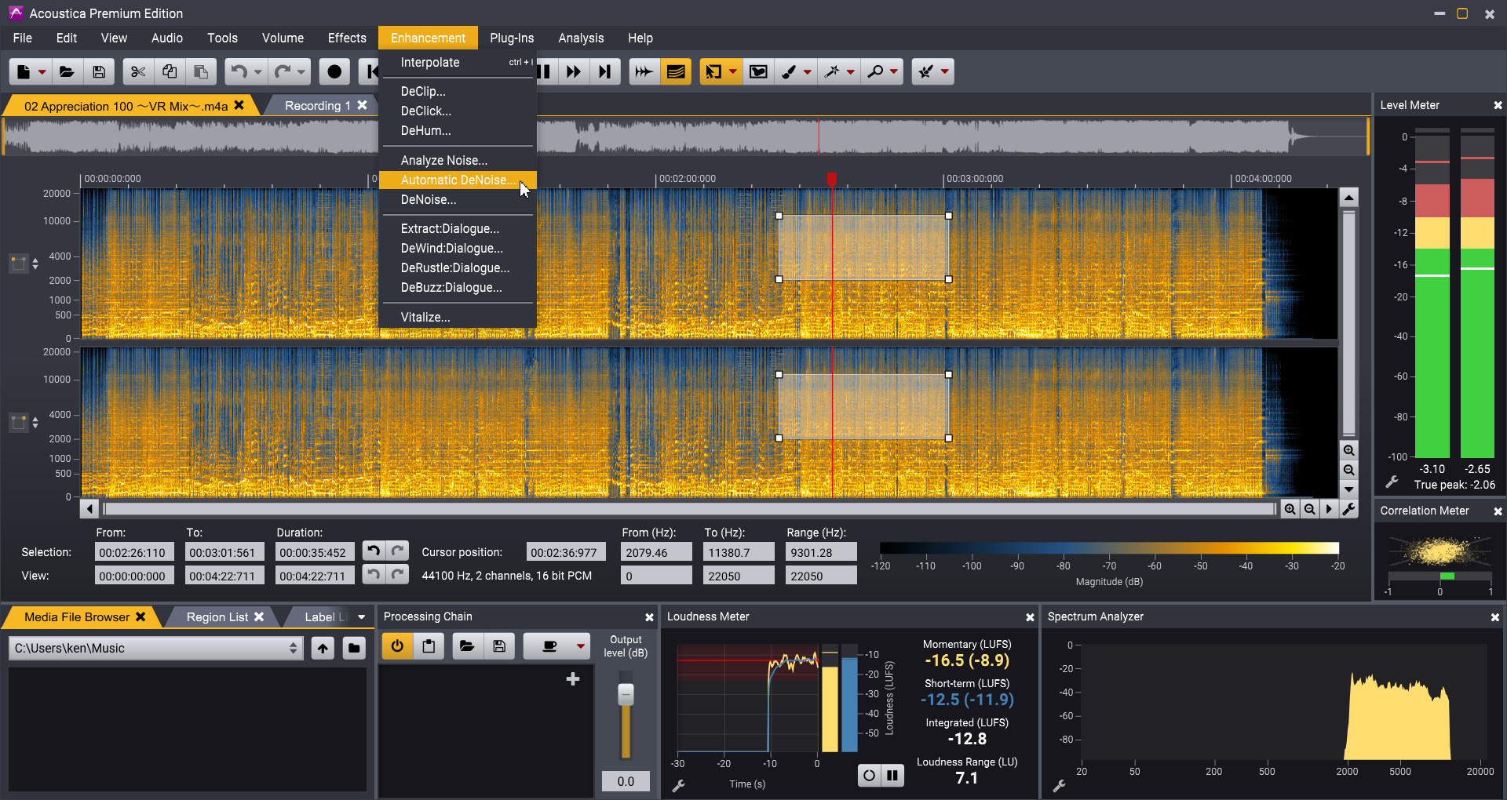Image resolution: width=1507 pixels, height=800 pixels.
Task: Open the magic wand dropdown arrow
Action: 851,71
